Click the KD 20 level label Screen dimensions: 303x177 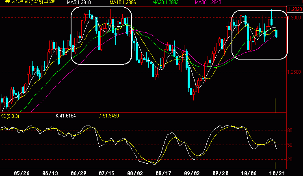point(290,160)
